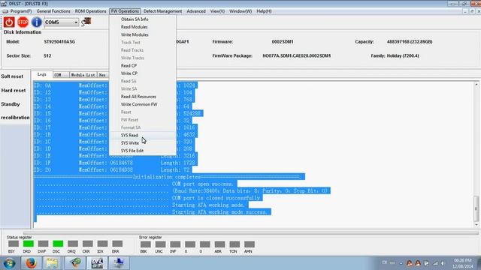Click the Soft reset button
Image resolution: width=481 pixels, height=270 pixels.
12,76
